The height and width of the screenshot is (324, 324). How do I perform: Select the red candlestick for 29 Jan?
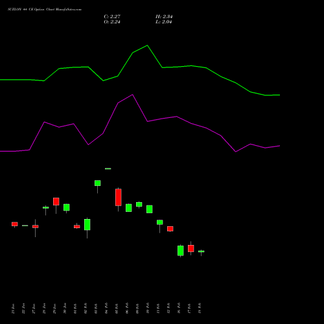point(56,202)
